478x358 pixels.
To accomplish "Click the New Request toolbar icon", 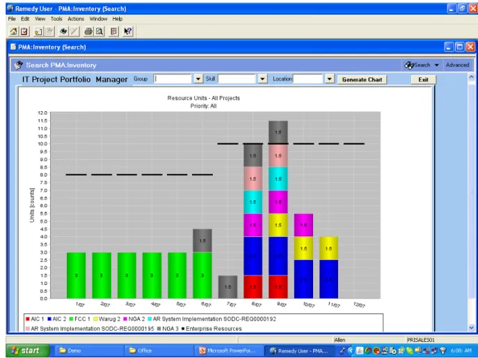I will (x=38, y=31).
